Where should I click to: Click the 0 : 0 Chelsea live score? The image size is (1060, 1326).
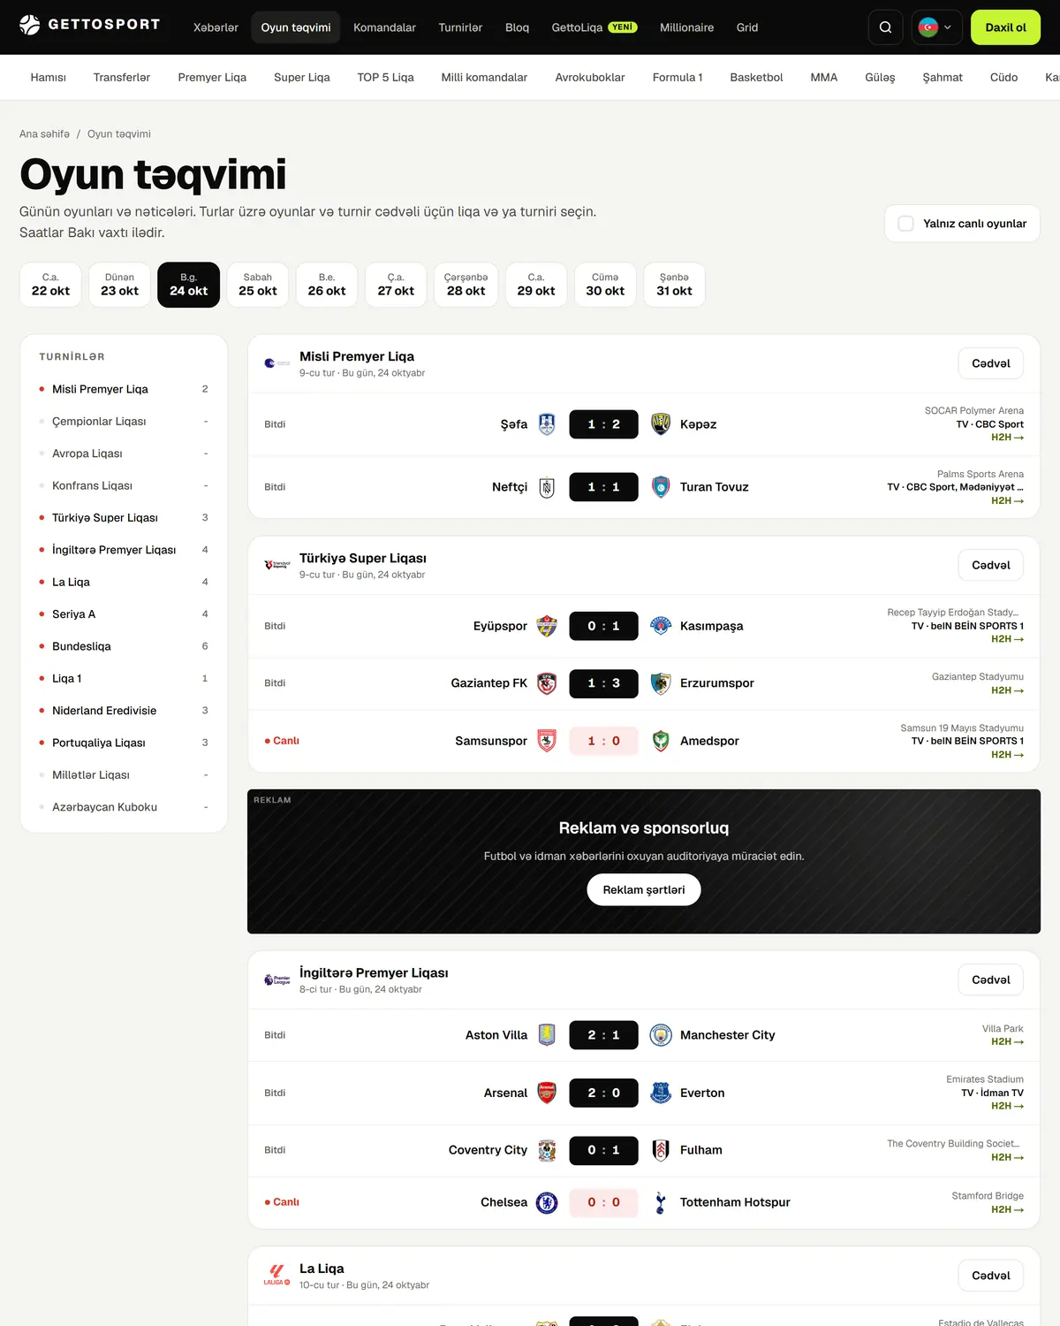[603, 1202]
